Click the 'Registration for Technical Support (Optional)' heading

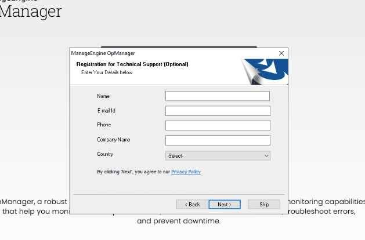click(132, 64)
